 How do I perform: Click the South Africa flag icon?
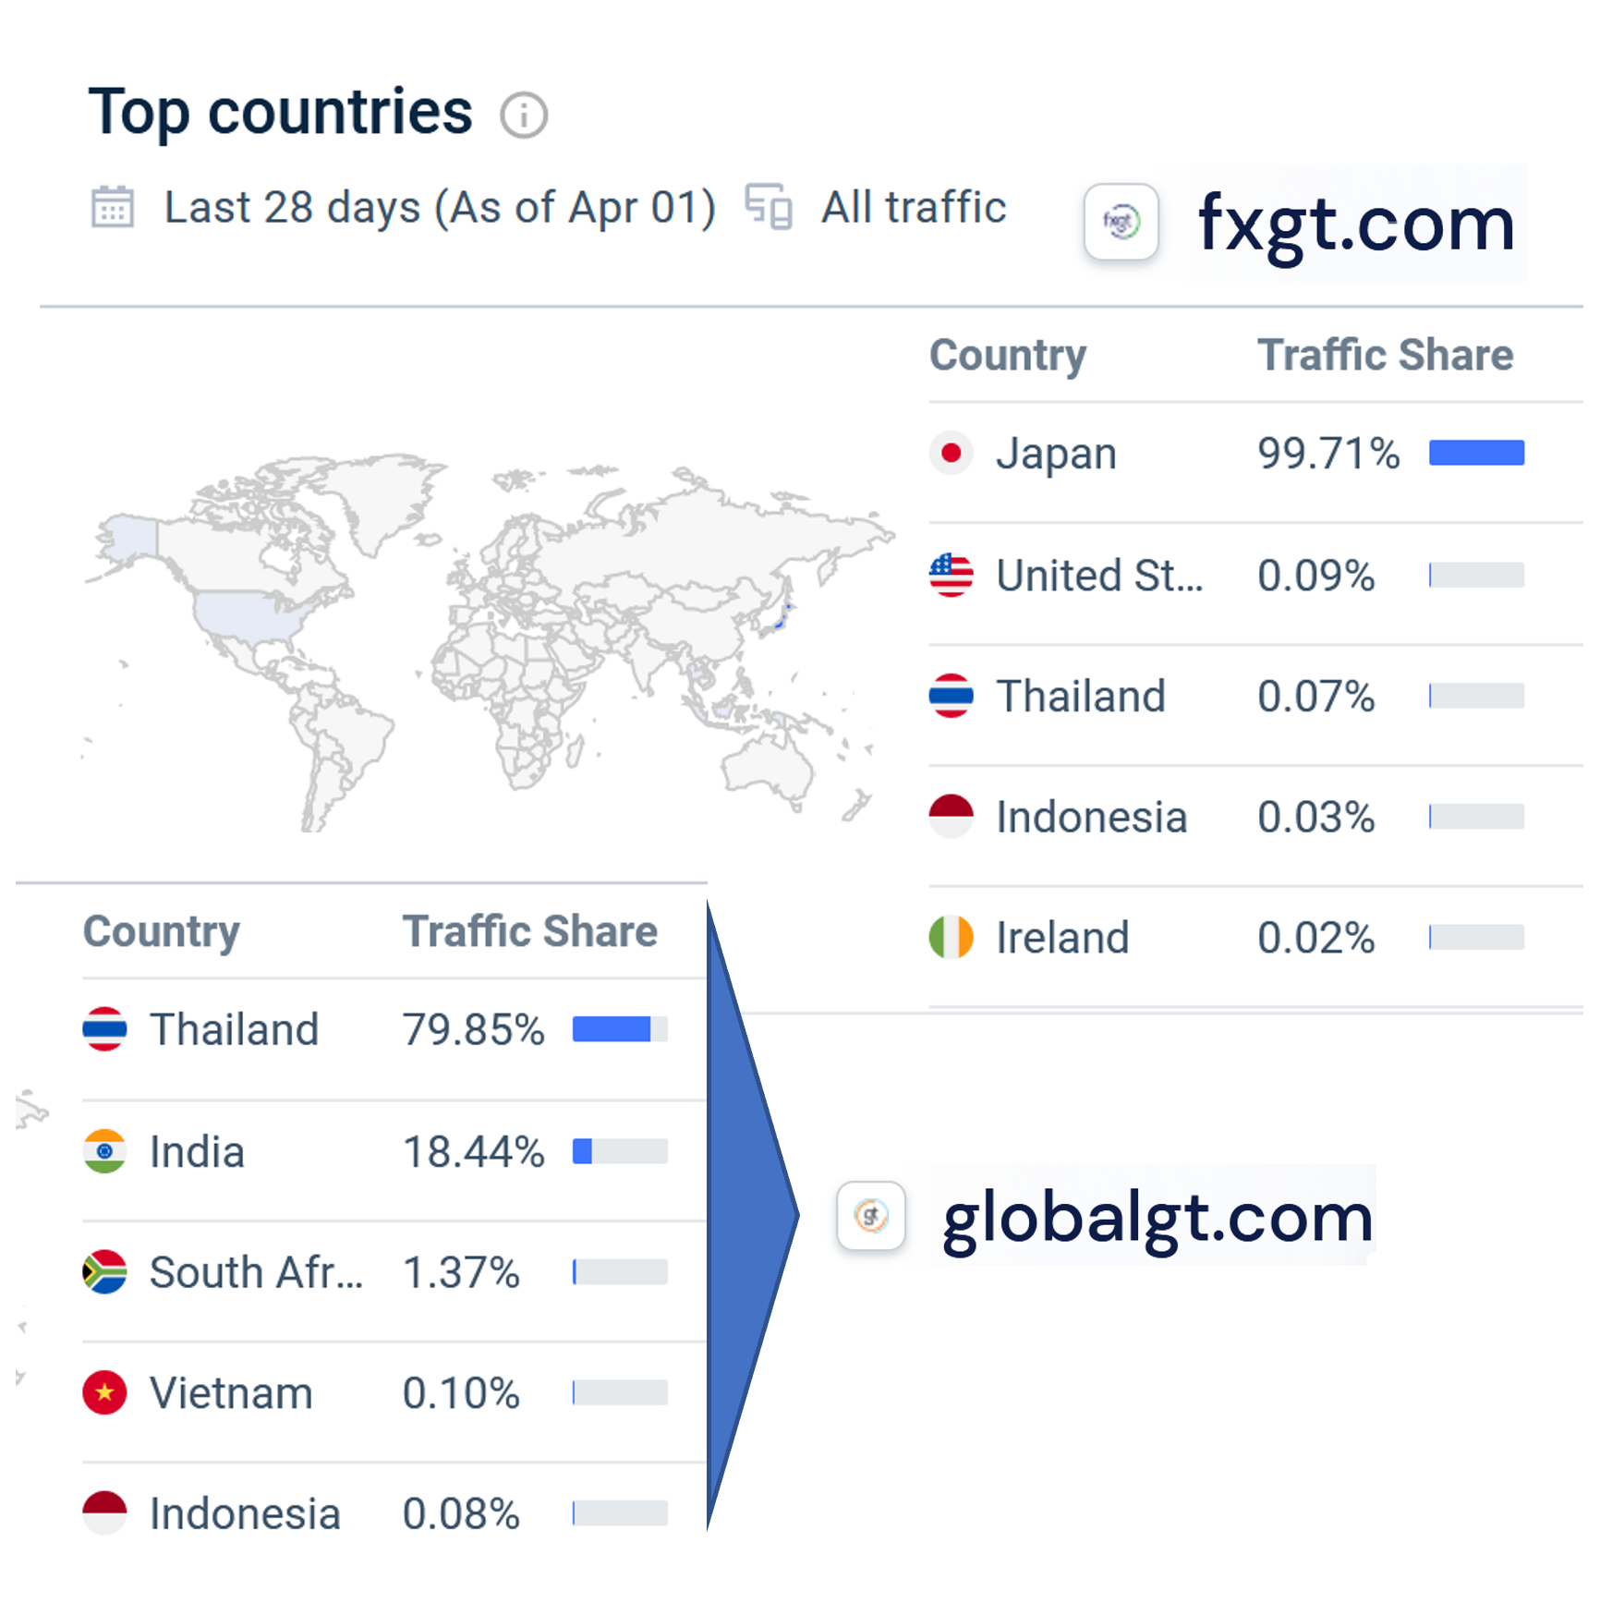[104, 1272]
